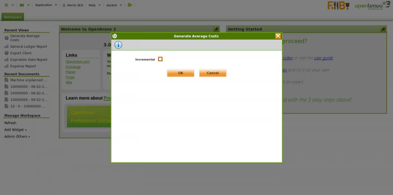This screenshot has width=393, height=195.
Task: Follow the Forge link
Action: tap(70, 77)
